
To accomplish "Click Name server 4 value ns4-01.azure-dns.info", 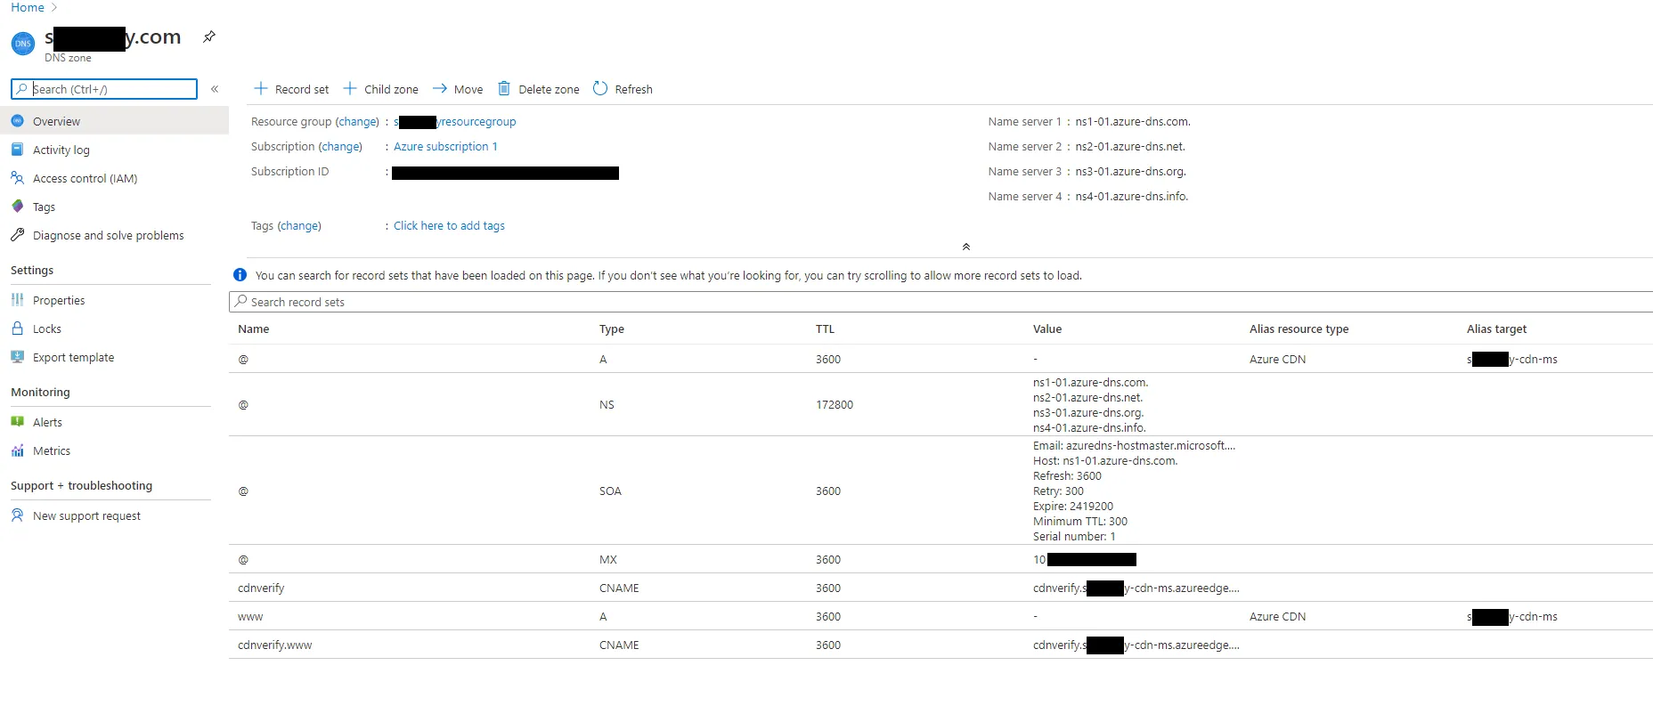I will [x=1132, y=196].
